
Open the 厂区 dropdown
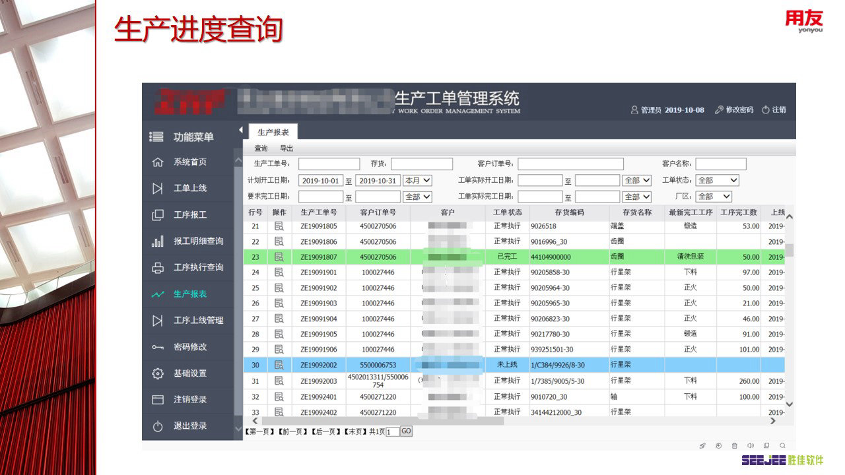click(x=714, y=197)
